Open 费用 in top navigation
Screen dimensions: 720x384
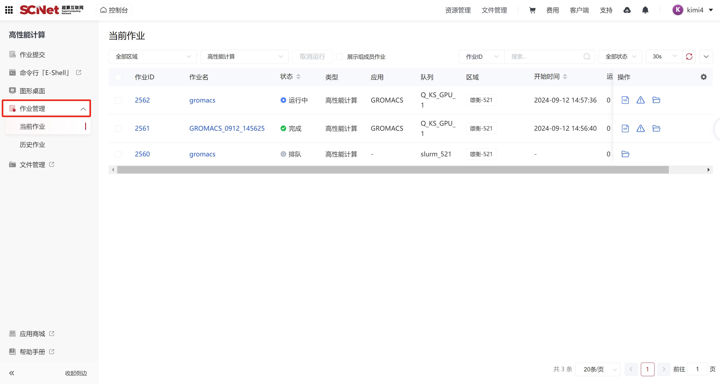(x=552, y=10)
